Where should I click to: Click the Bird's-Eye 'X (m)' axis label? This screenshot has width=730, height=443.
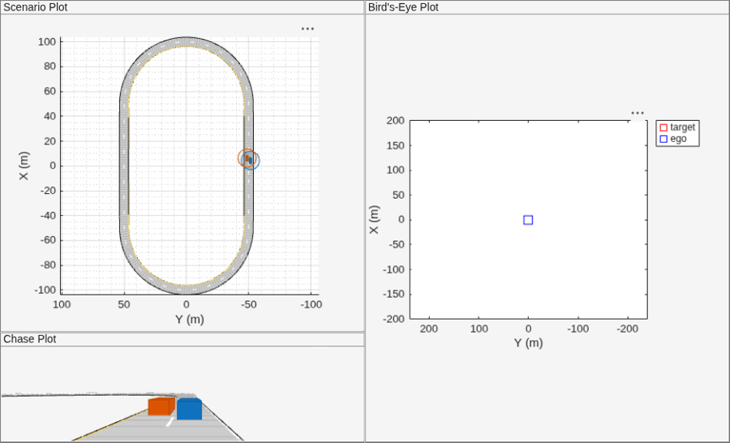click(x=374, y=220)
